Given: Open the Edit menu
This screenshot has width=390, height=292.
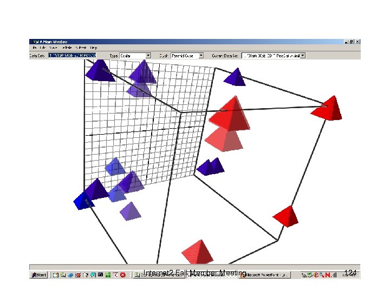Looking at the screenshot, I should point(43,48).
